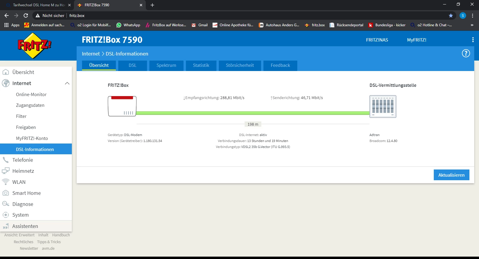
Task: Click the FRITZ!Box device image
Action: [x=122, y=106]
